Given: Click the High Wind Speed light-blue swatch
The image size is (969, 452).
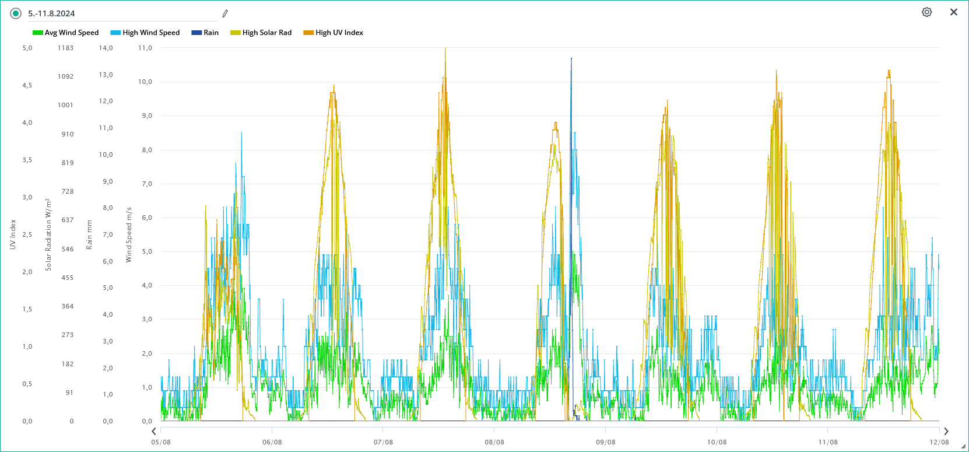Looking at the screenshot, I should (115, 33).
